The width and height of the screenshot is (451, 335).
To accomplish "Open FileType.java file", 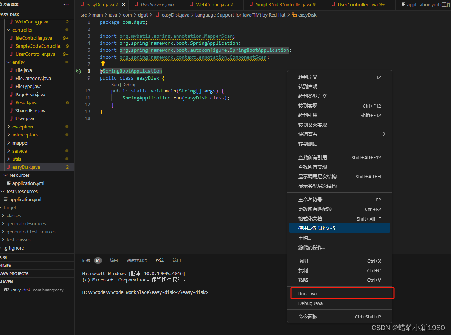I will click(28, 87).
